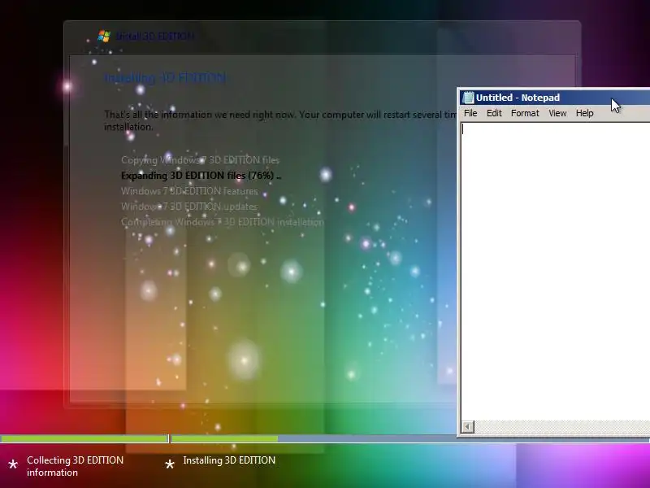Click the first completed green progress bar

(x=84, y=438)
